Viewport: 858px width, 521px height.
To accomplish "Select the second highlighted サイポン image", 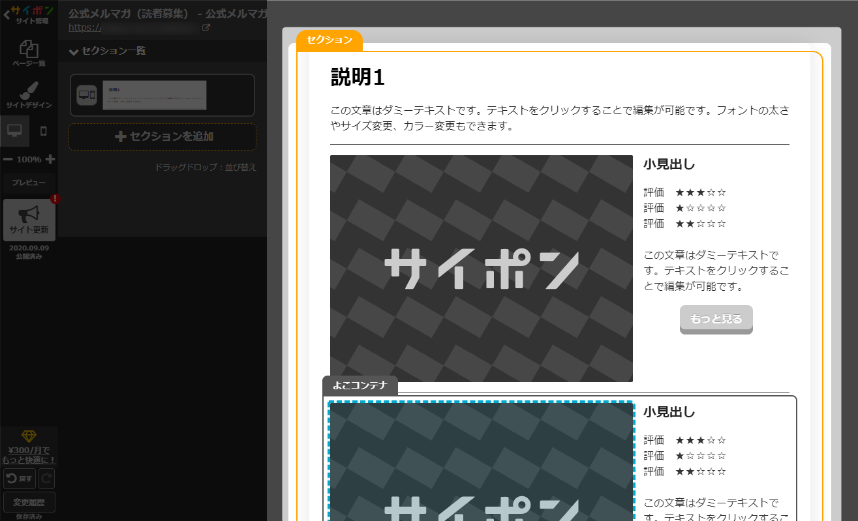I will click(x=482, y=461).
